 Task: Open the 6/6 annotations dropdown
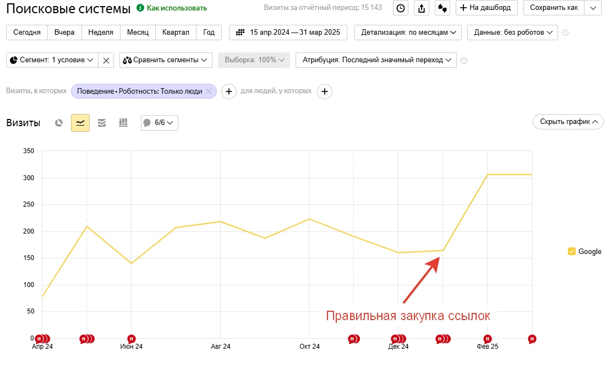pyautogui.click(x=160, y=123)
